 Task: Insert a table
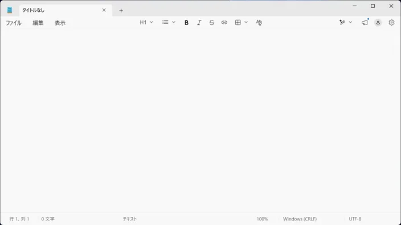tap(238, 23)
